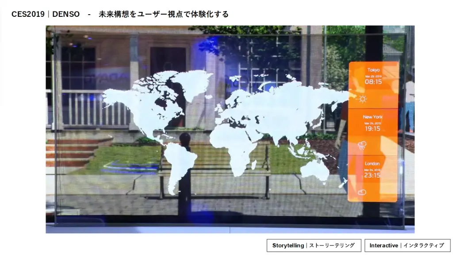
Task: Click the 08:15 Tokyo time
Action: [x=373, y=81]
